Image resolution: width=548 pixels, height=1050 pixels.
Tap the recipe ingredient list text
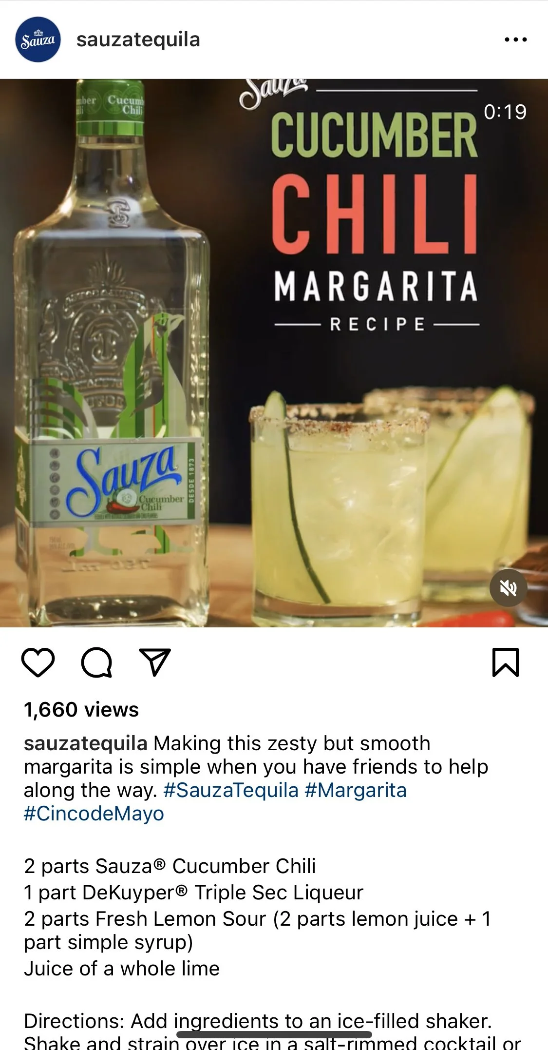(x=257, y=917)
